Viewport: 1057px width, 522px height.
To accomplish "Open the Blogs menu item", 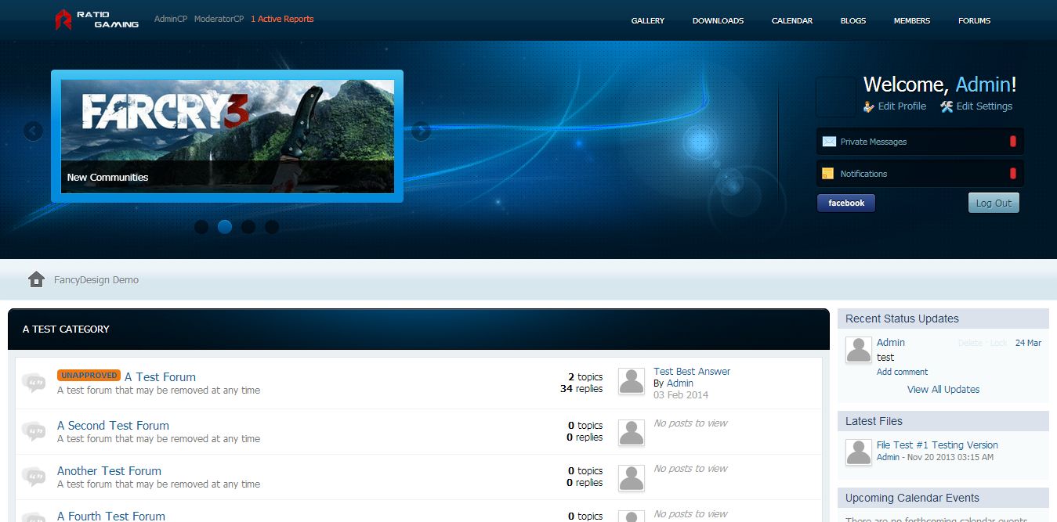I will point(853,20).
